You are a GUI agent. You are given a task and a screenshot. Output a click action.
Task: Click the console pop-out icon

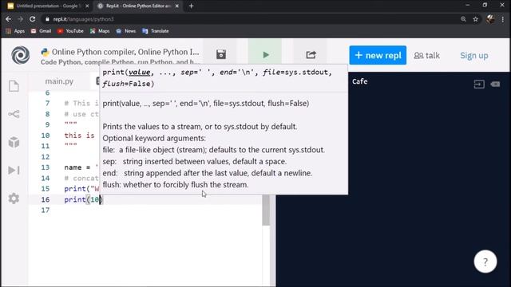click(x=479, y=85)
